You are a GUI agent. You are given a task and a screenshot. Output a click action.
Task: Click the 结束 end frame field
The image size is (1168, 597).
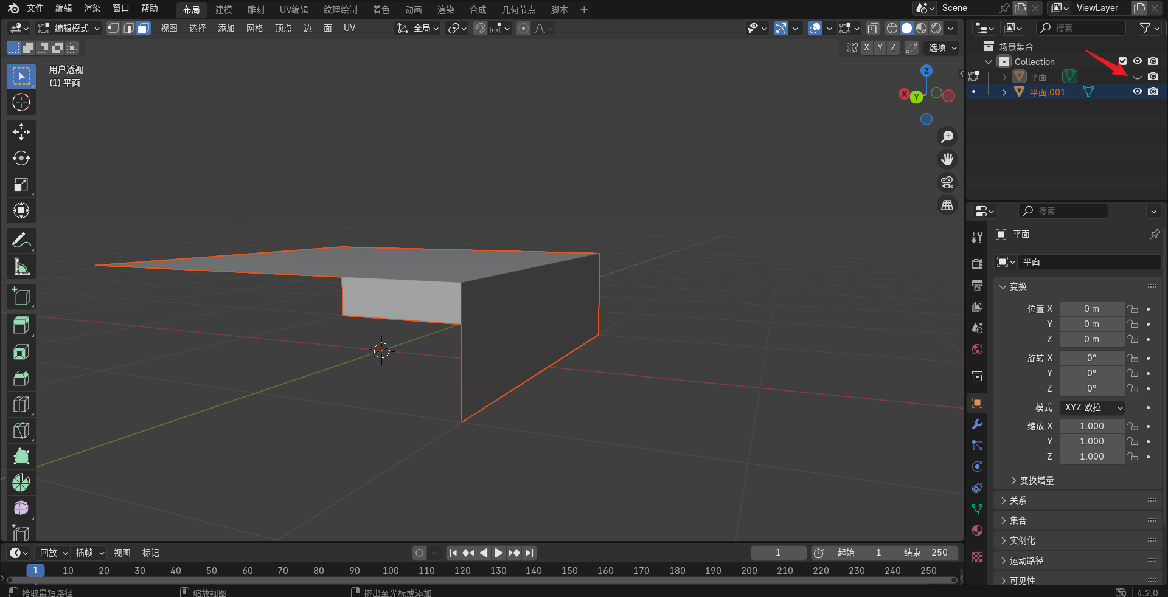tap(926, 553)
